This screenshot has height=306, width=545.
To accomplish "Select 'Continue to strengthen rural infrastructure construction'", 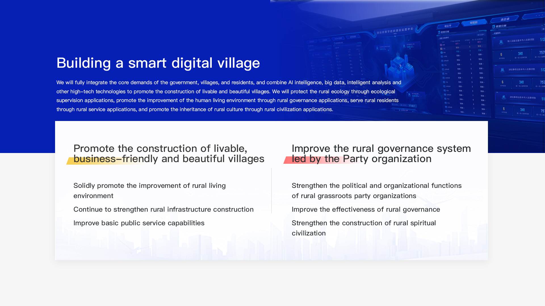I will click(x=163, y=209).
